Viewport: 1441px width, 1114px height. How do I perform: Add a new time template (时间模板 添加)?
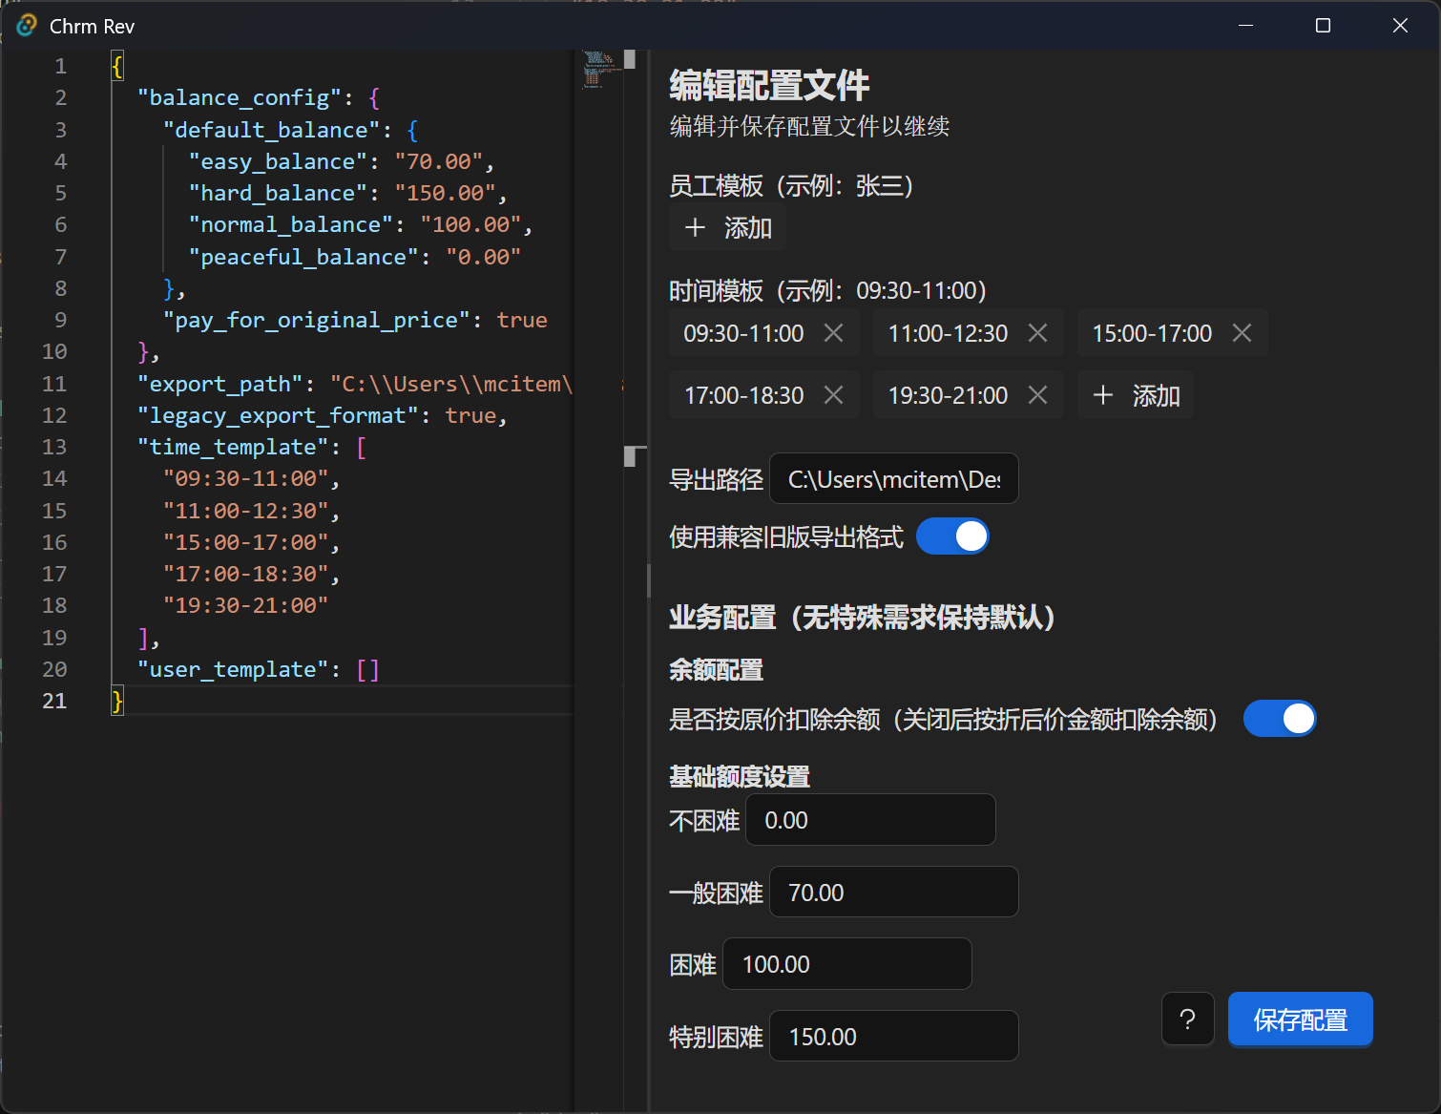click(x=1136, y=395)
